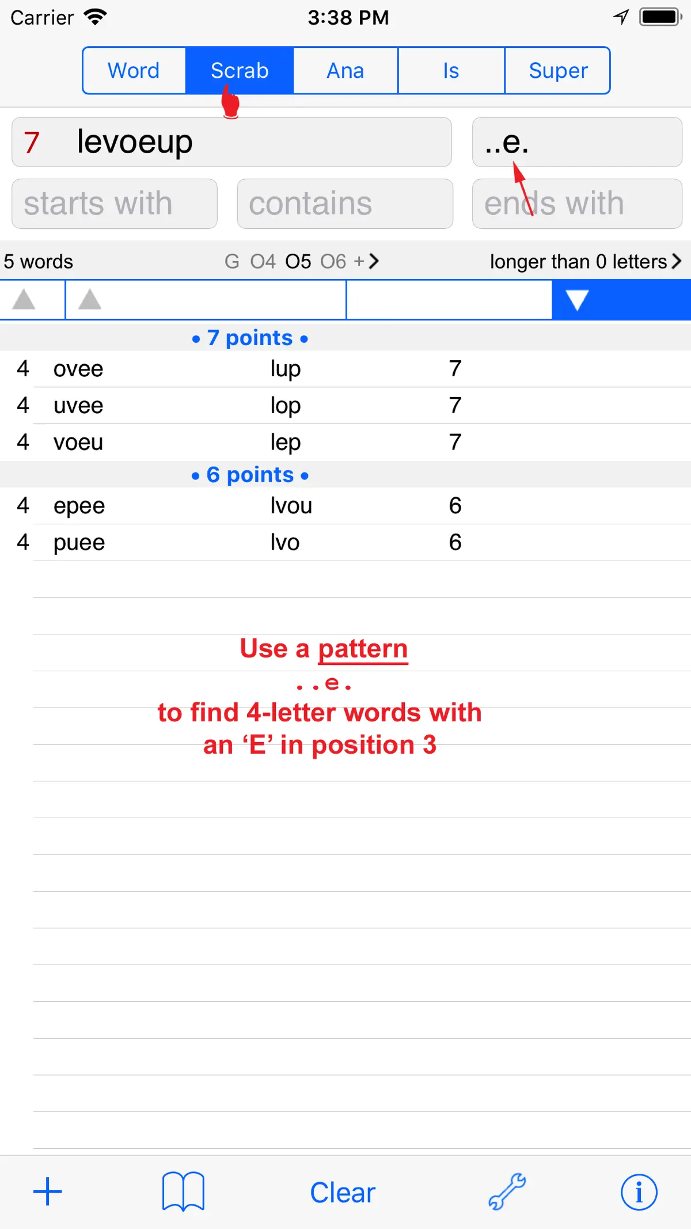This screenshot has height=1229, width=691.
Task: Click the empty third sort column header
Action: coord(449,300)
